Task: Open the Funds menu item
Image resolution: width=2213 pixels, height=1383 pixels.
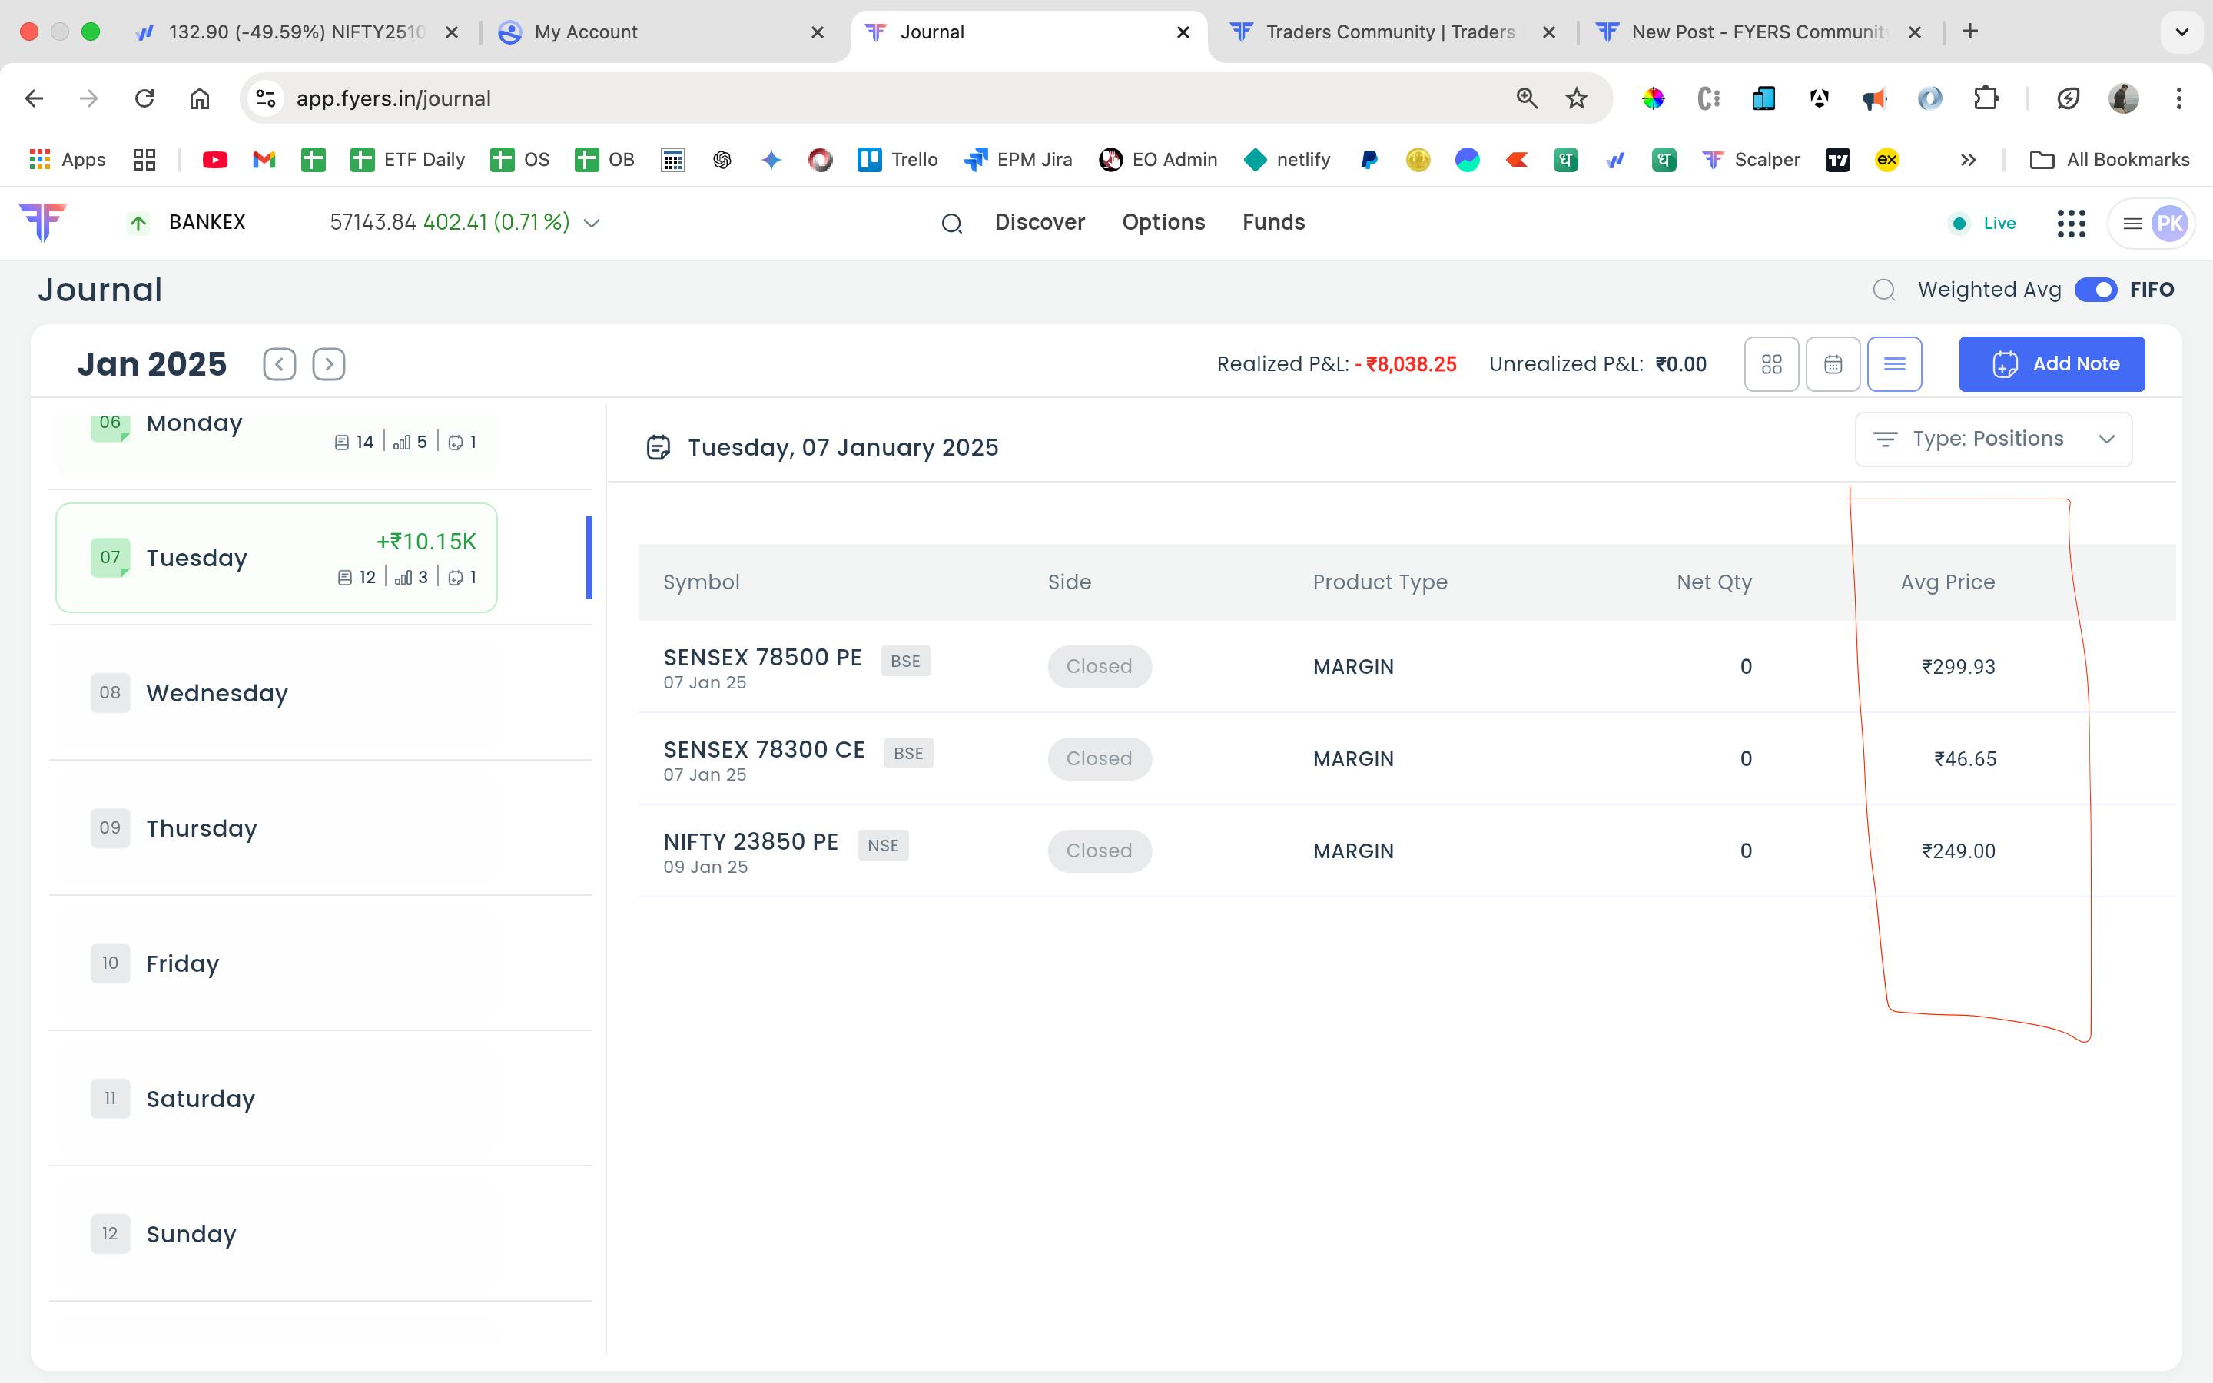Action: [x=1273, y=222]
